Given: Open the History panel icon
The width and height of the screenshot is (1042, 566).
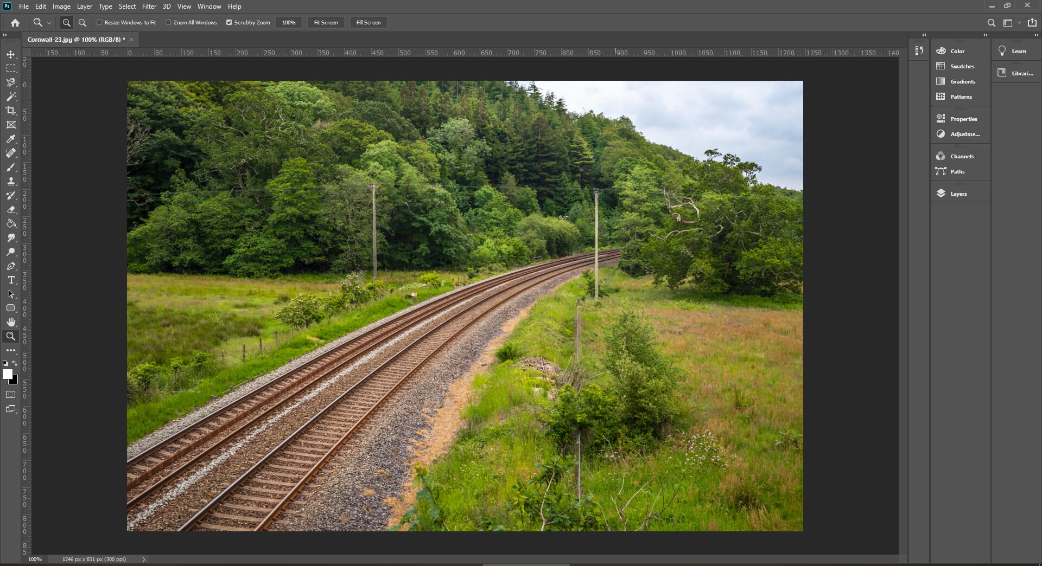Looking at the screenshot, I should pos(919,50).
